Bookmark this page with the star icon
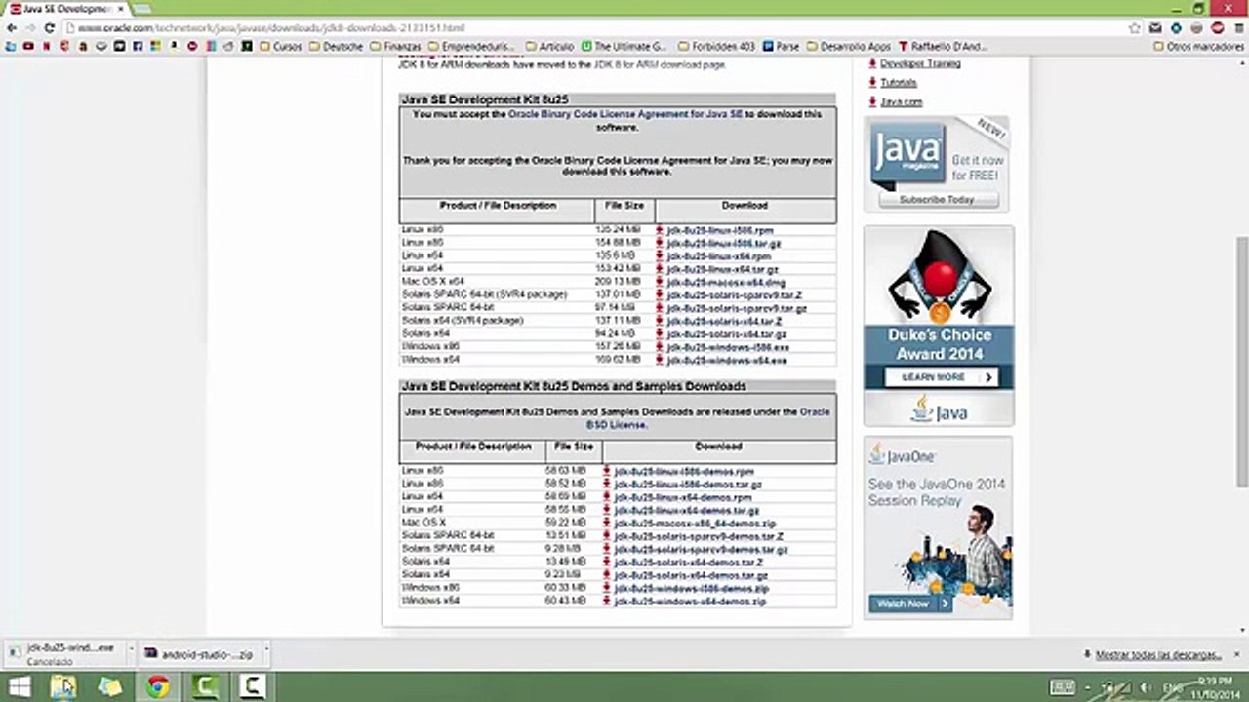 pos(1134,28)
